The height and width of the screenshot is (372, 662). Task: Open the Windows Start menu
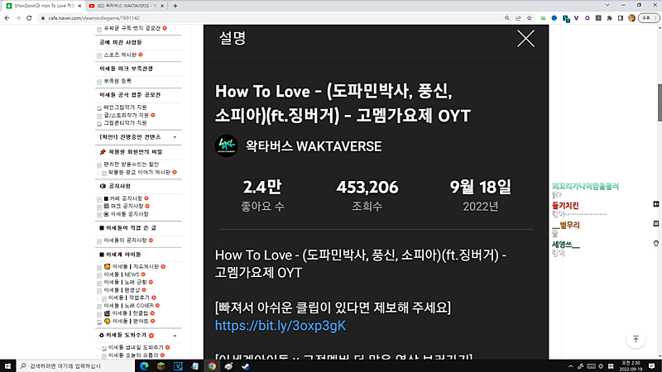pos(7,366)
